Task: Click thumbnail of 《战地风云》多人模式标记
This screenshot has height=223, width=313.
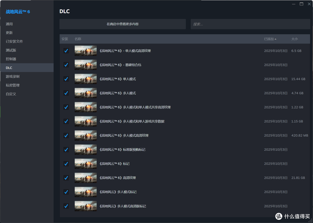Action: click(x=85, y=192)
